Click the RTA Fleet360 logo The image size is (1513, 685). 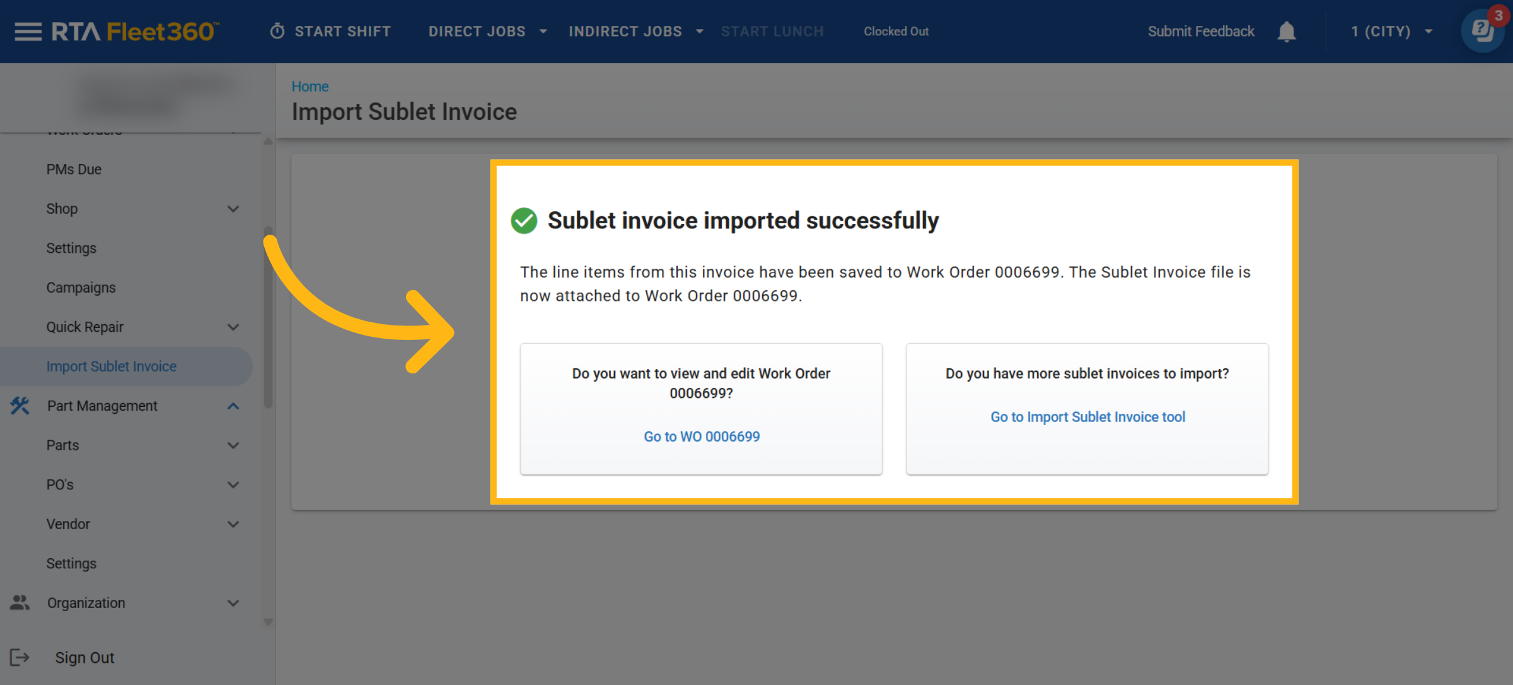point(135,32)
